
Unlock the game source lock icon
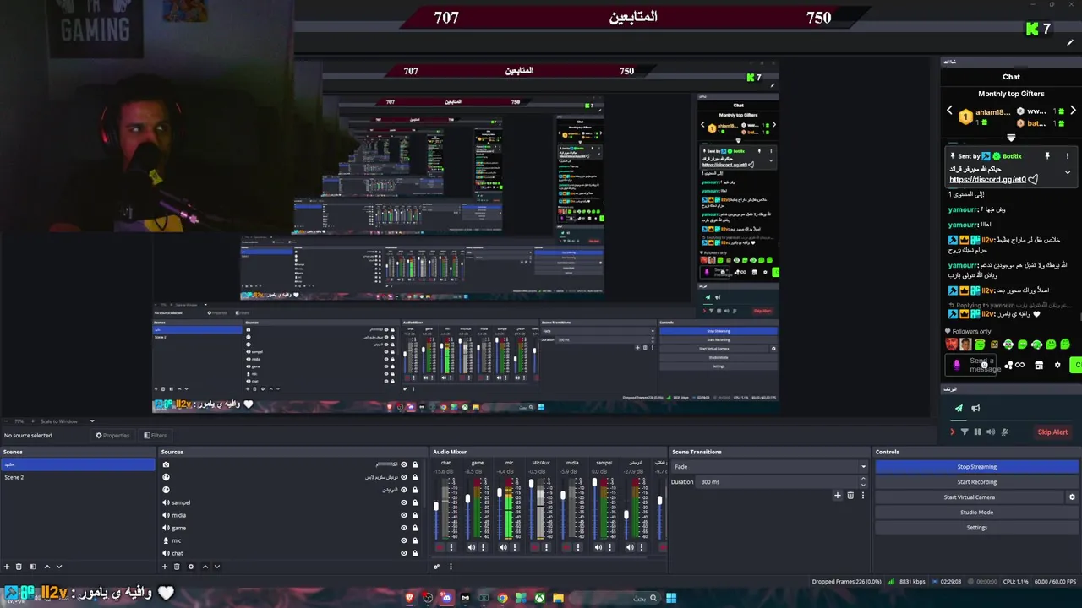click(x=415, y=528)
